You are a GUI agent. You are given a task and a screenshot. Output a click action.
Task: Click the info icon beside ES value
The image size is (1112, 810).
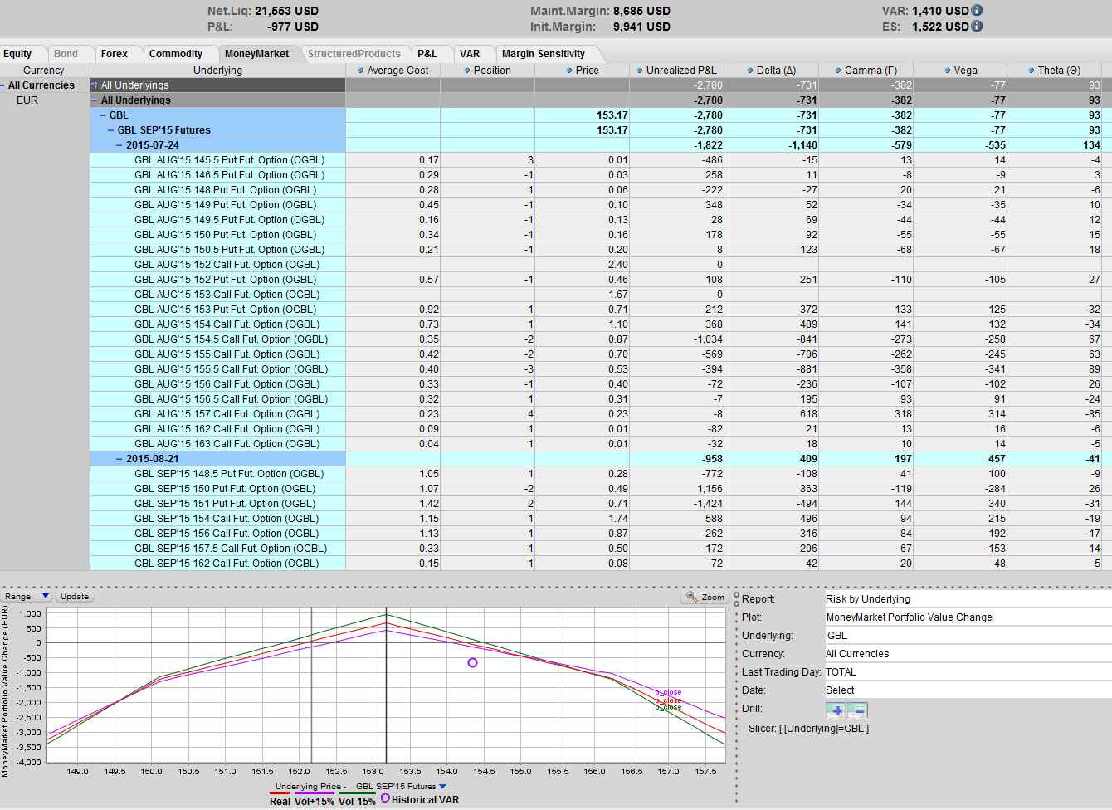click(977, 27)
